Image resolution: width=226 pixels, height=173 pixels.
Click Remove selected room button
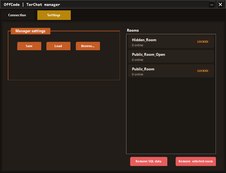196,161
